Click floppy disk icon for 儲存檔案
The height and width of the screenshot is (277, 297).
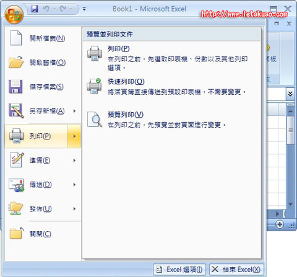(x=15, y=87)
